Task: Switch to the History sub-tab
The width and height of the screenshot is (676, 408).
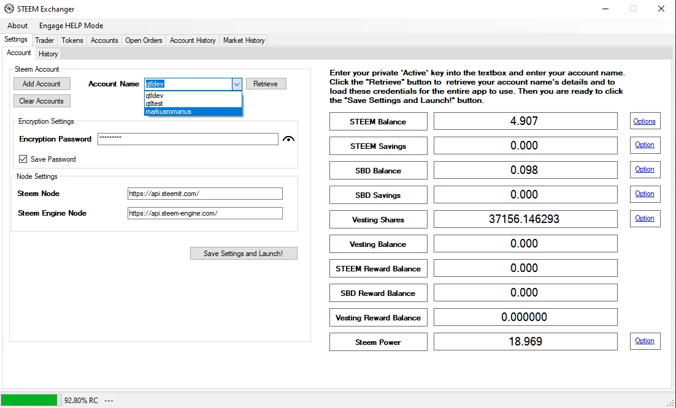Action: tap(48, 54)
